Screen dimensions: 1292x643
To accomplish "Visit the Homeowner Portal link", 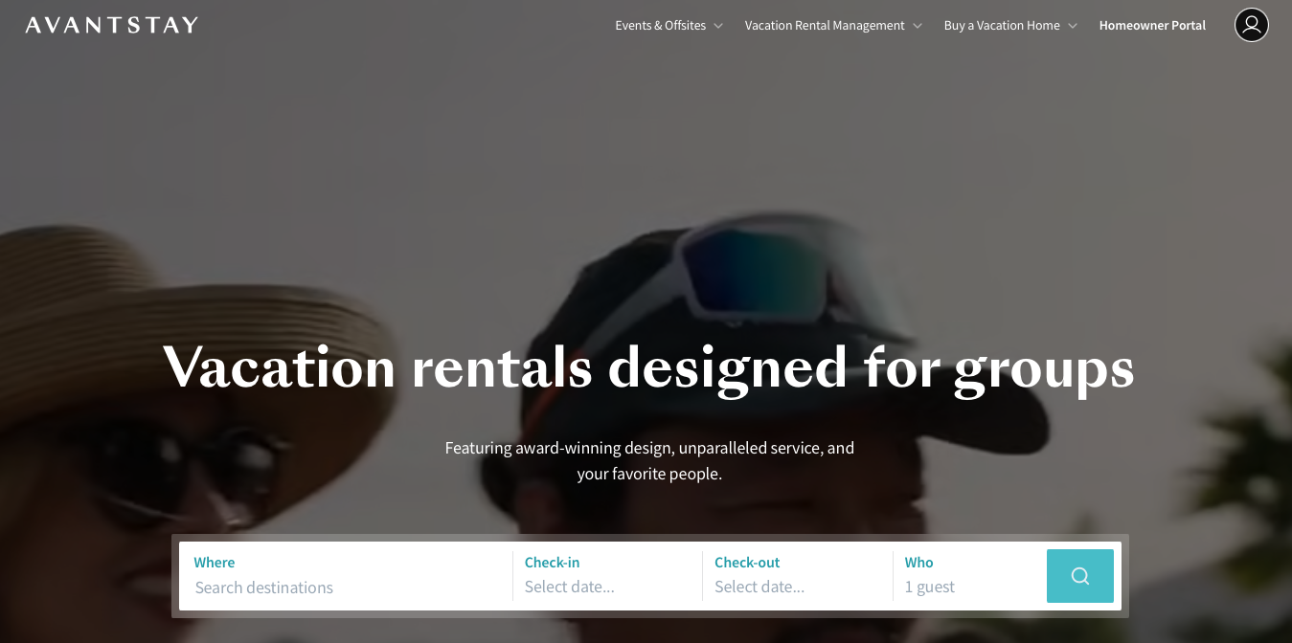I will click(1152, 26).
